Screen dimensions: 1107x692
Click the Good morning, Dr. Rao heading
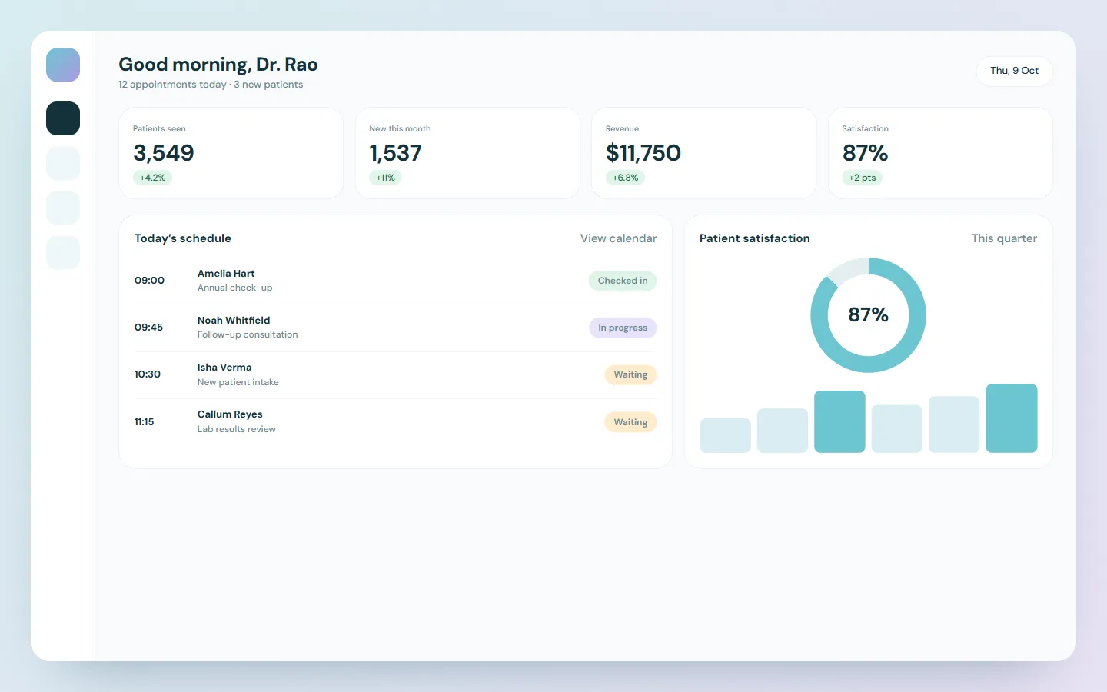pos(218,65)
